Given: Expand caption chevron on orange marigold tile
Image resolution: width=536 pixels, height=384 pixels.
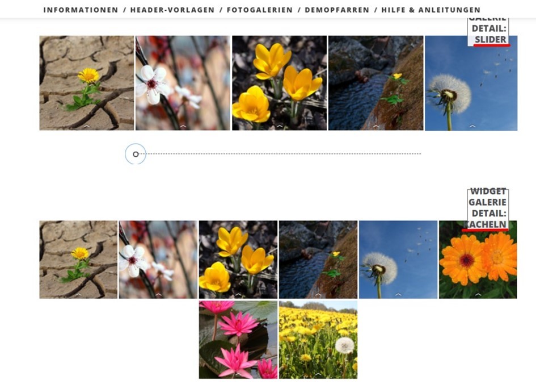Looking at the screenshot, I should click(x=478, y=294).
